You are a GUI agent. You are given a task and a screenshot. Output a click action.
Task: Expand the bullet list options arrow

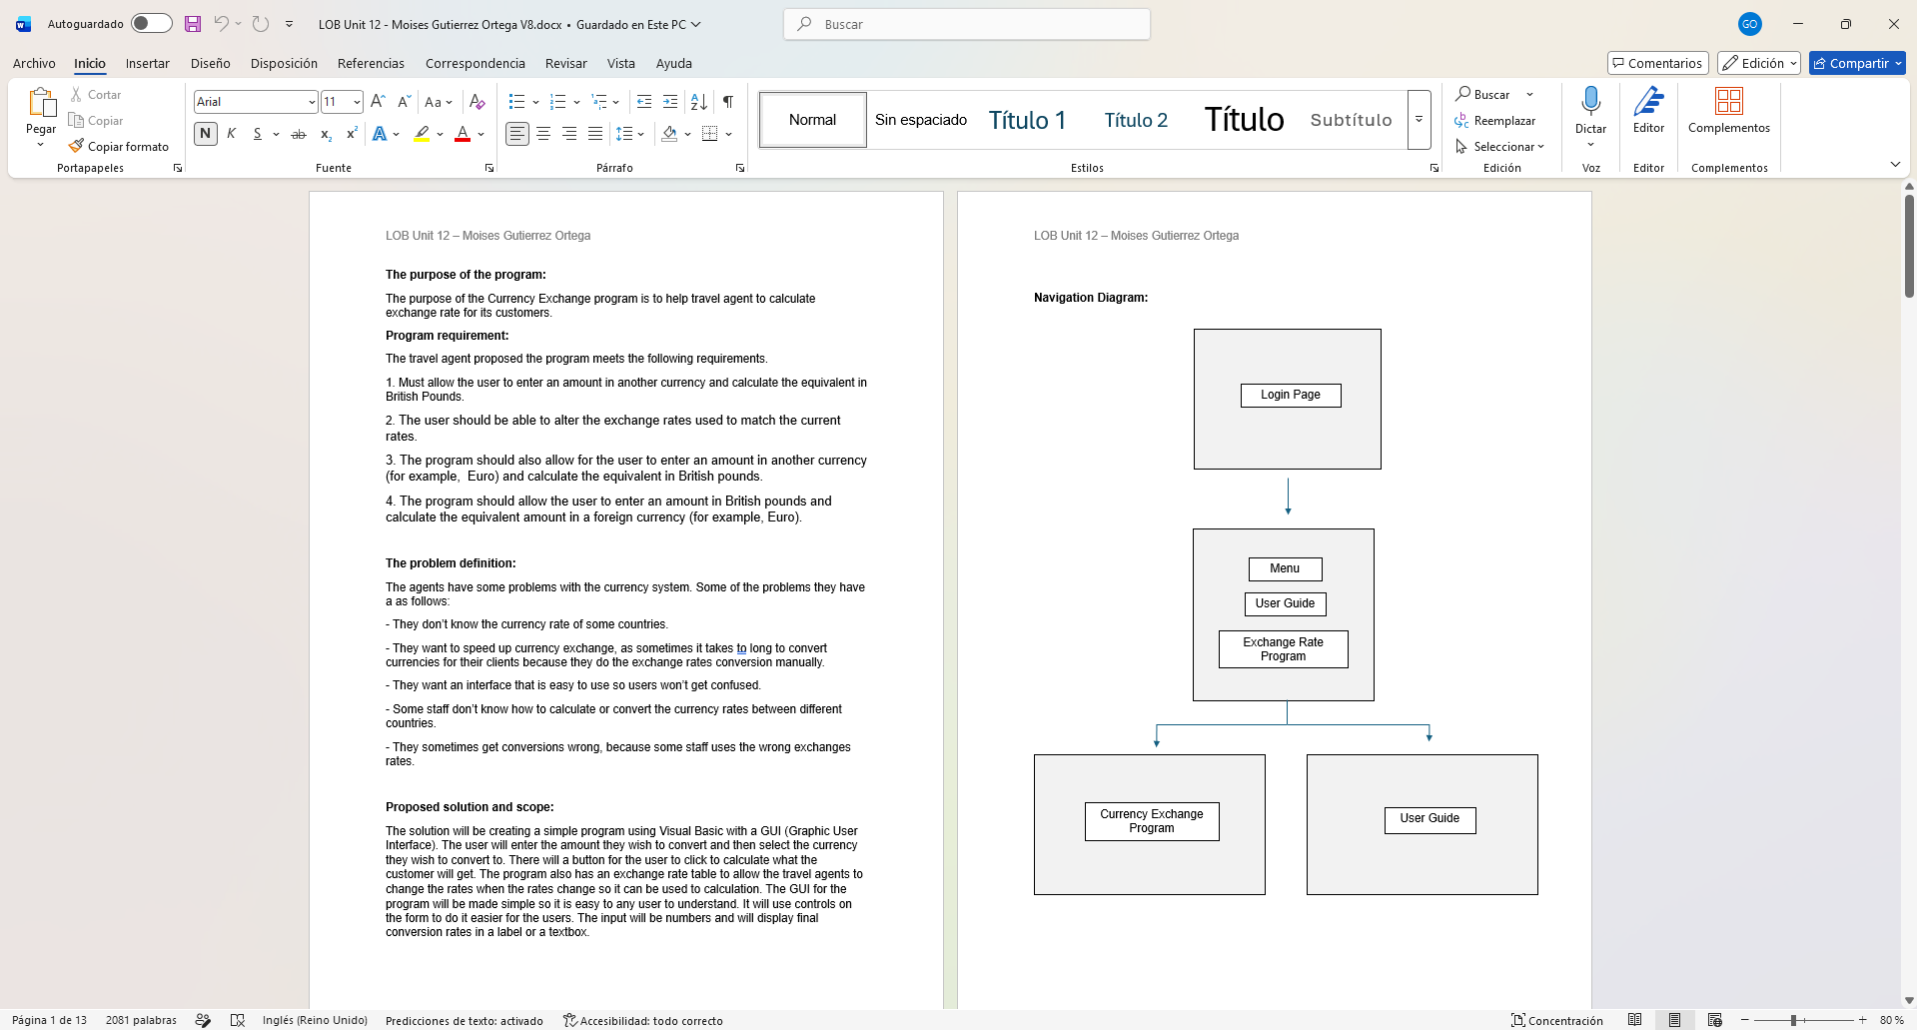click(535, 102)
